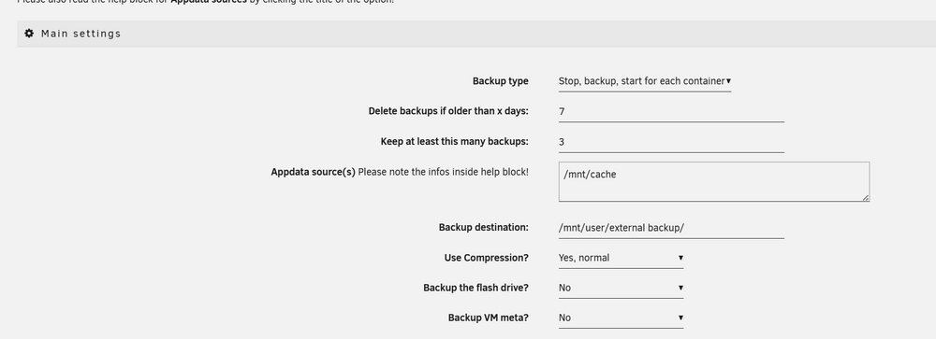
Task: Expand the Backup the flash drive dropdown
Action: (621, 288)
